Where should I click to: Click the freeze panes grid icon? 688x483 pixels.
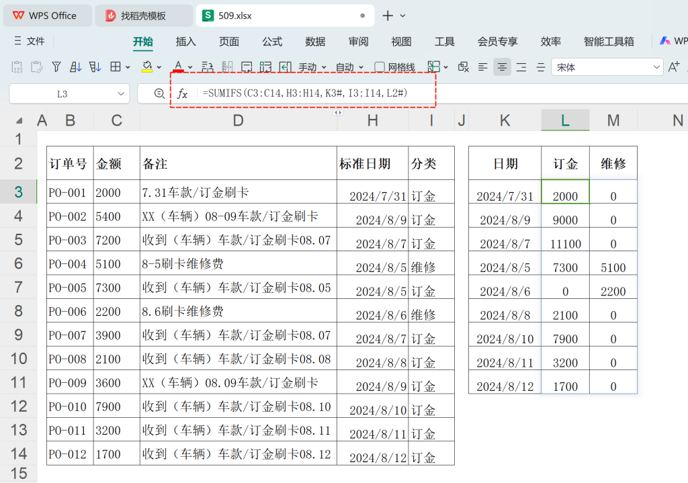click(x=433, y=67)
